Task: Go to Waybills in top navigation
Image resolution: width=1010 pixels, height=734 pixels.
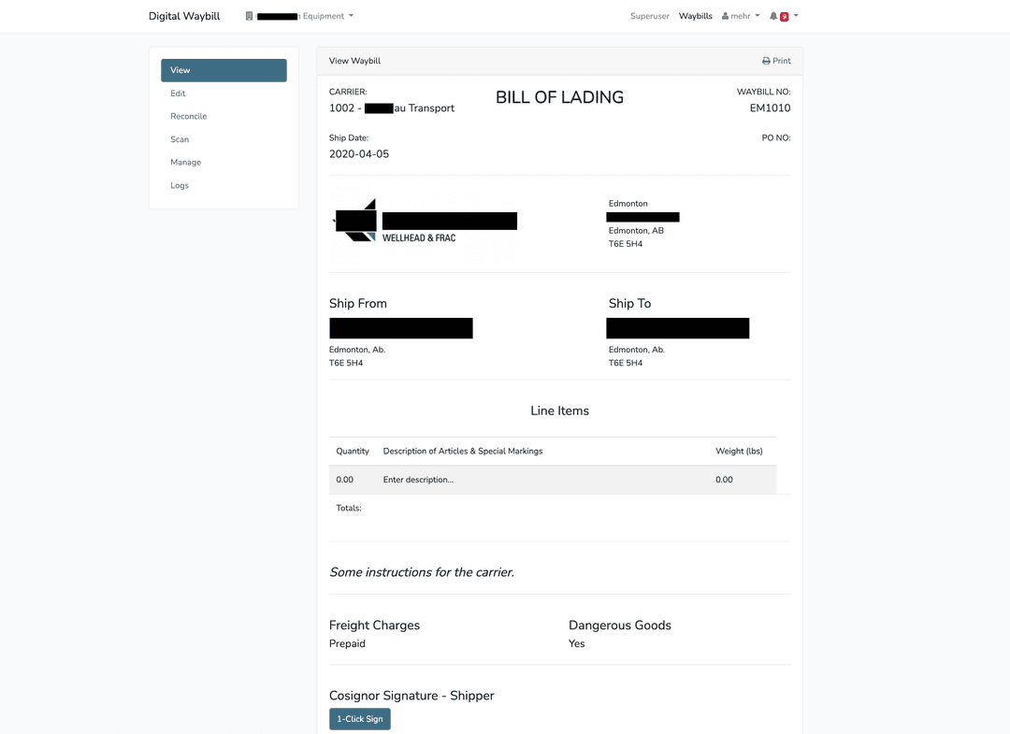Action: 695,16
